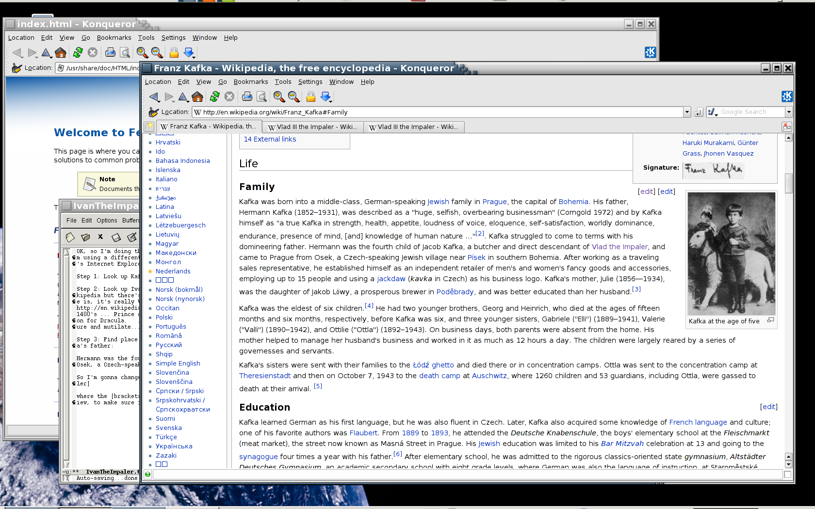815x509 pixels.
Task: Click X icon in IvanTheImpaler editor toolbar
Action: [100, 237]
